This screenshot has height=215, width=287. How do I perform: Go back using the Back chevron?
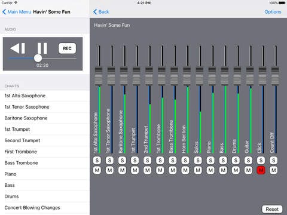tap(101, 12)
